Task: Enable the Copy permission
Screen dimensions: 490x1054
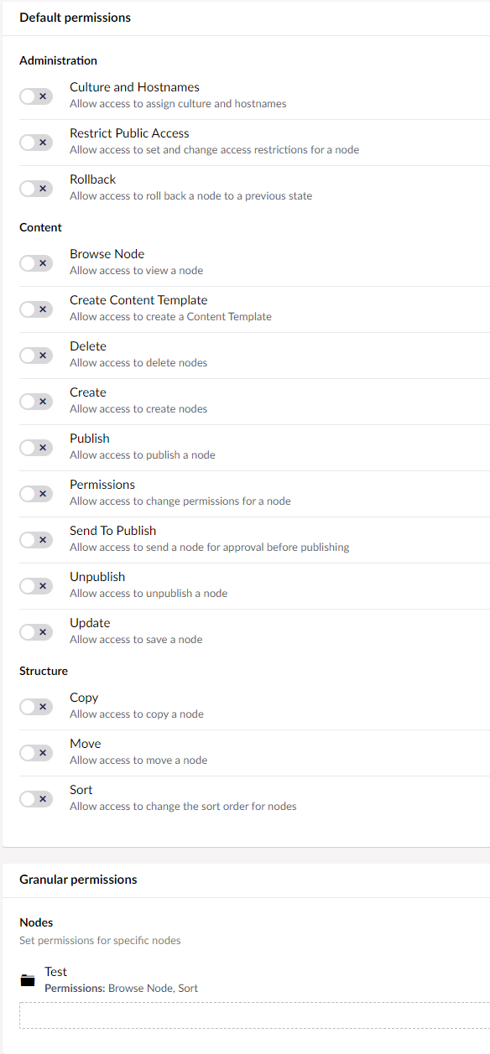Action: (36, 706)
